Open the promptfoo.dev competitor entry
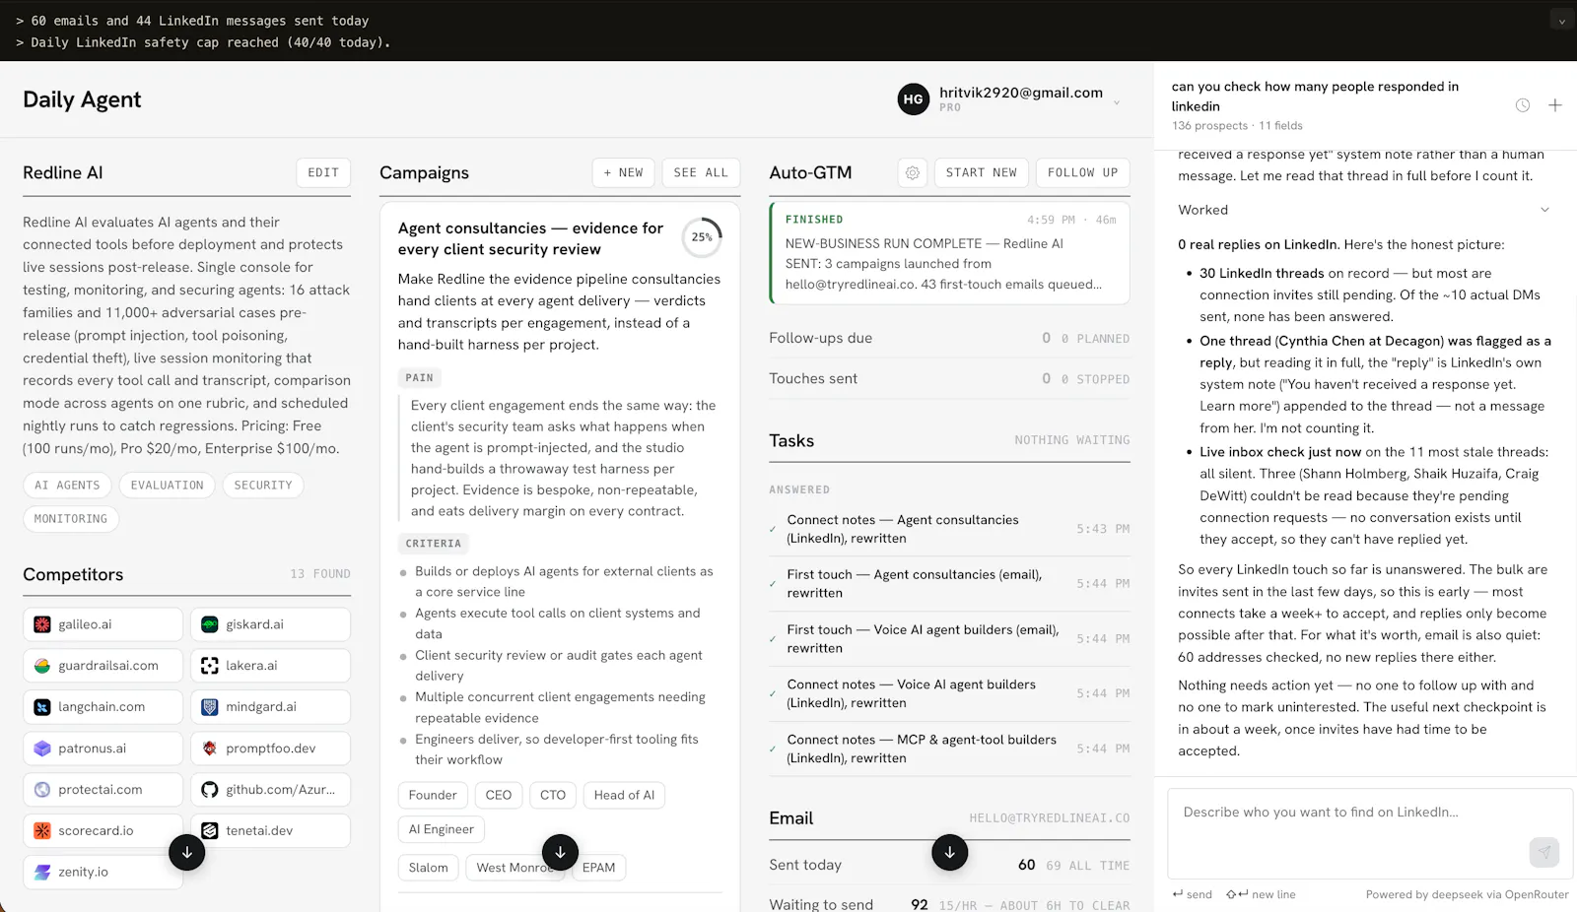 (270, 749)
